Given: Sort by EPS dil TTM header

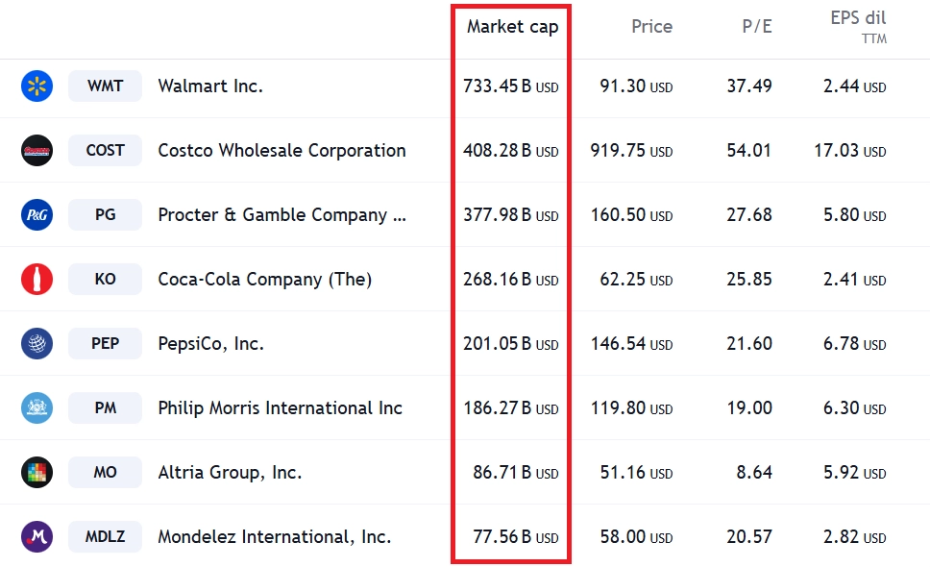Looking at the screenshot, I should coord(858,27).
